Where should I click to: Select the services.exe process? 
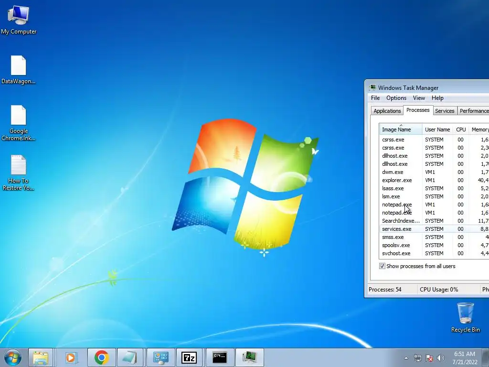click(434, 229)
